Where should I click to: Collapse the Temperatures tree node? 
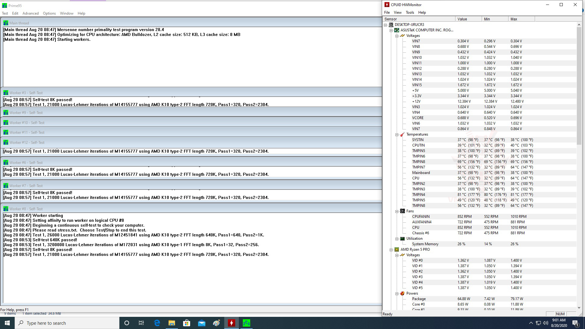397,134
